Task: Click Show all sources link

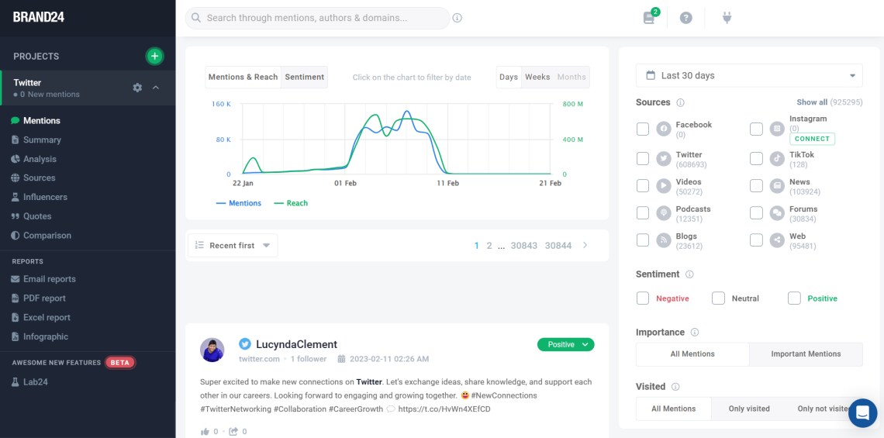Action: coord(812,102)
